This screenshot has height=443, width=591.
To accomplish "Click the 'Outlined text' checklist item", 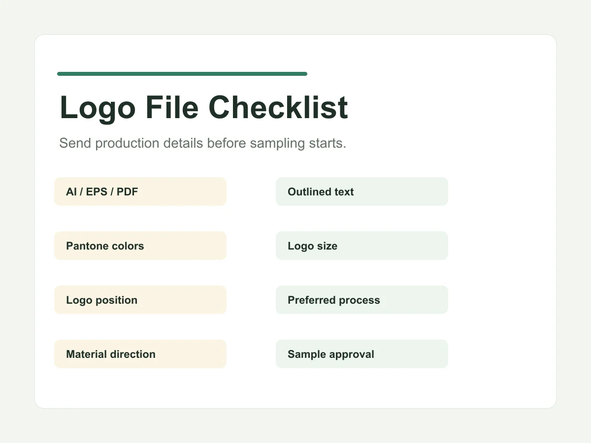I will 362,191.
